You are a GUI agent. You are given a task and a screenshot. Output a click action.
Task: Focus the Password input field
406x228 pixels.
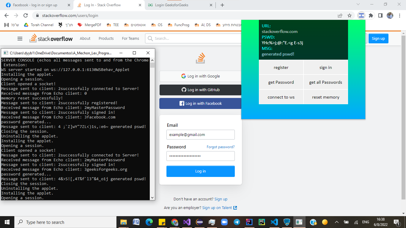pos(201,156)
